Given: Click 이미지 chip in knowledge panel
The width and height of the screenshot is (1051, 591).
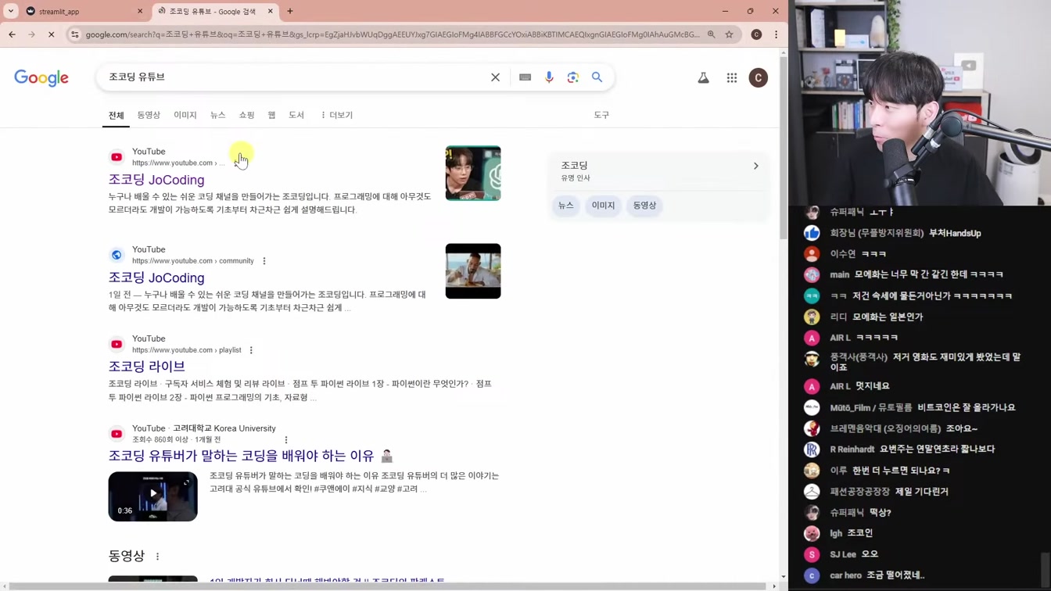Looking at the screenshot, I should pos(603,206).
